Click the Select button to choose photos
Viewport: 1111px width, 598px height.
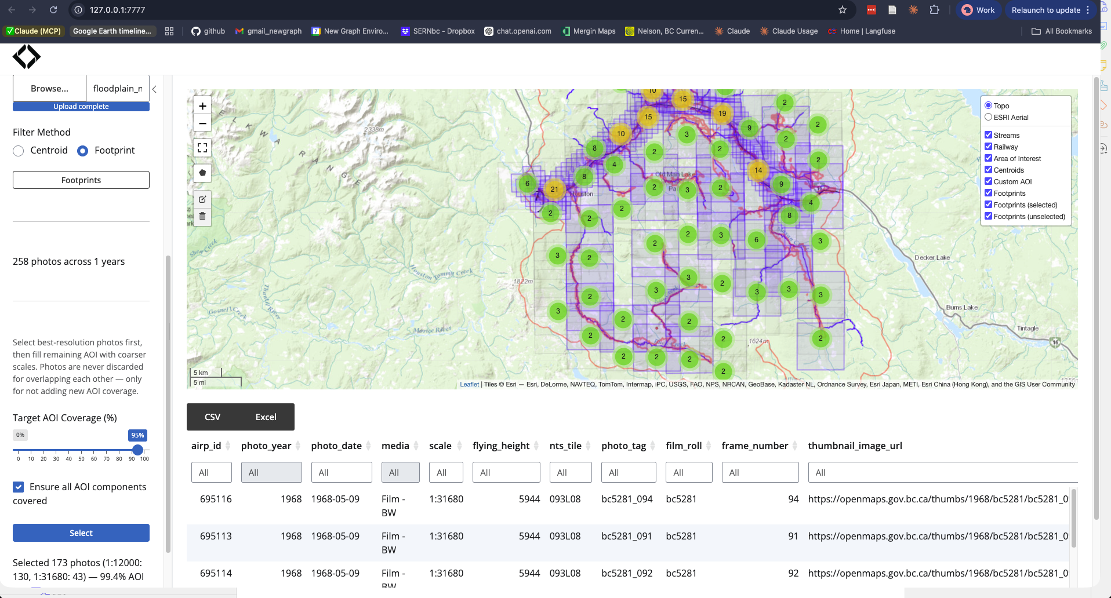[81, 533]
